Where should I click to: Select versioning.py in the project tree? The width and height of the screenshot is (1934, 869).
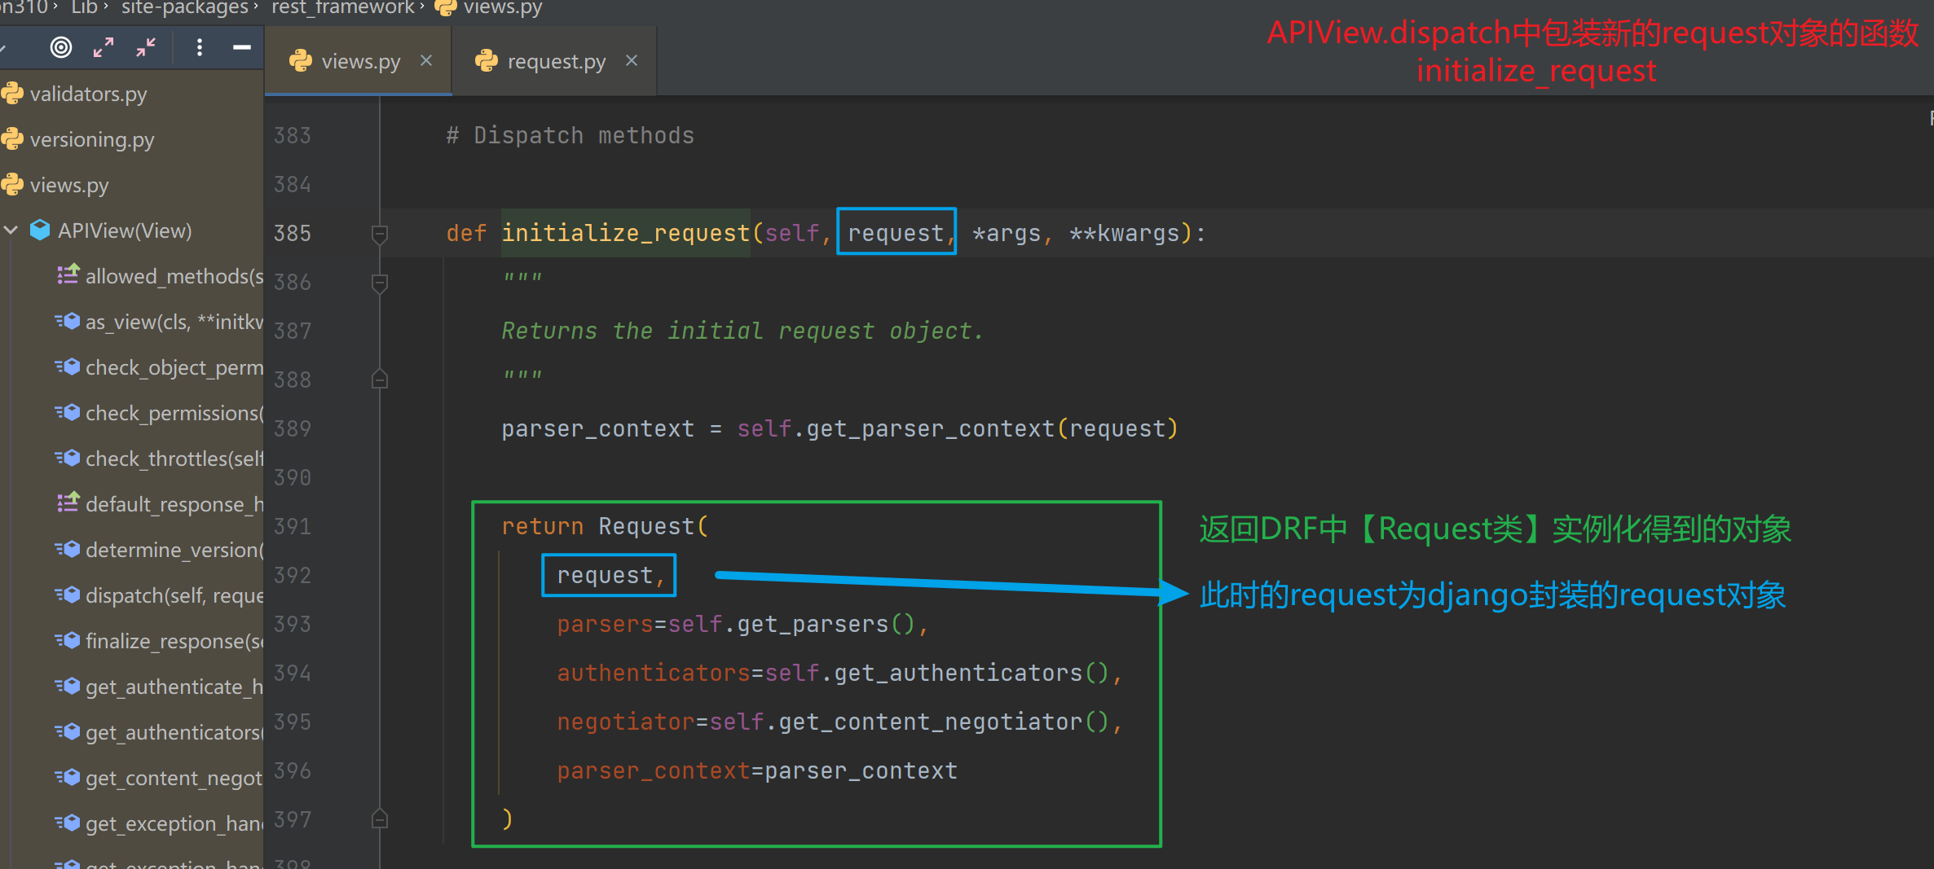tap(92, 139)
